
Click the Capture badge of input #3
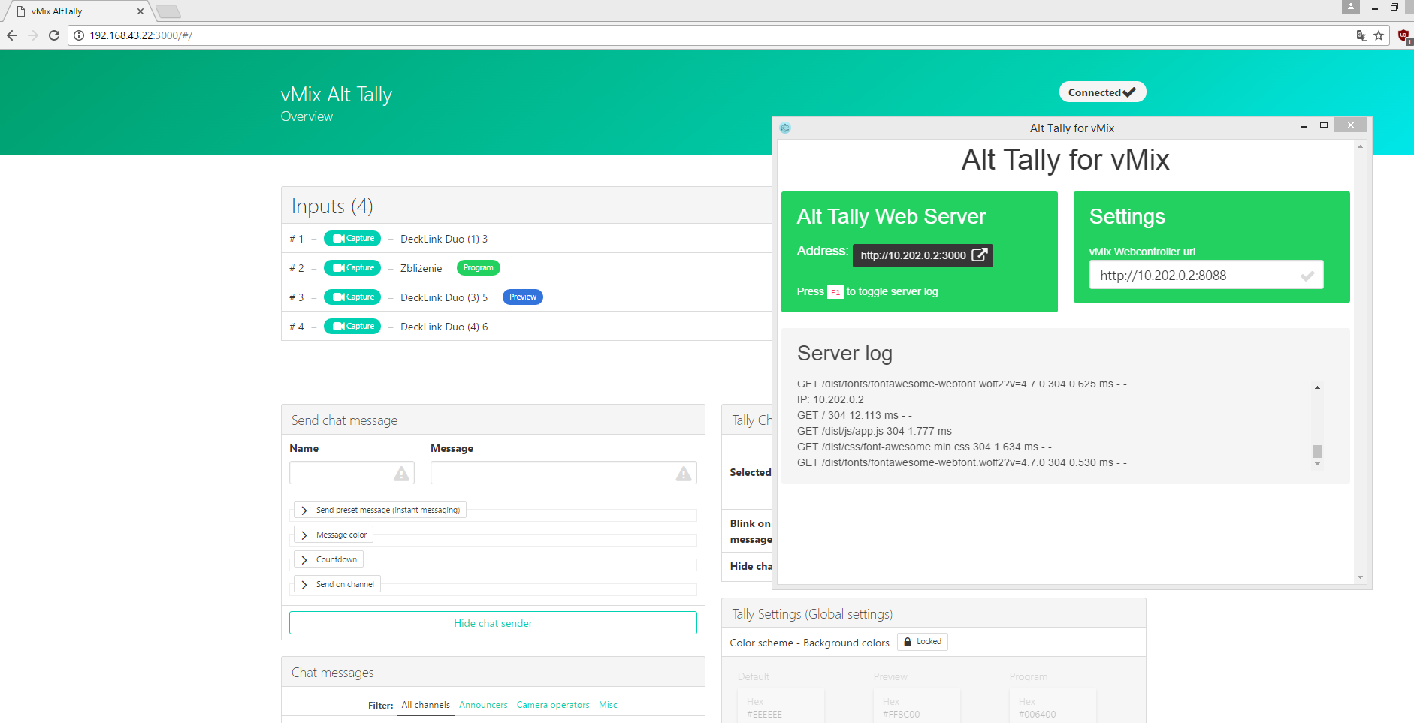click(x=352, y=297)
